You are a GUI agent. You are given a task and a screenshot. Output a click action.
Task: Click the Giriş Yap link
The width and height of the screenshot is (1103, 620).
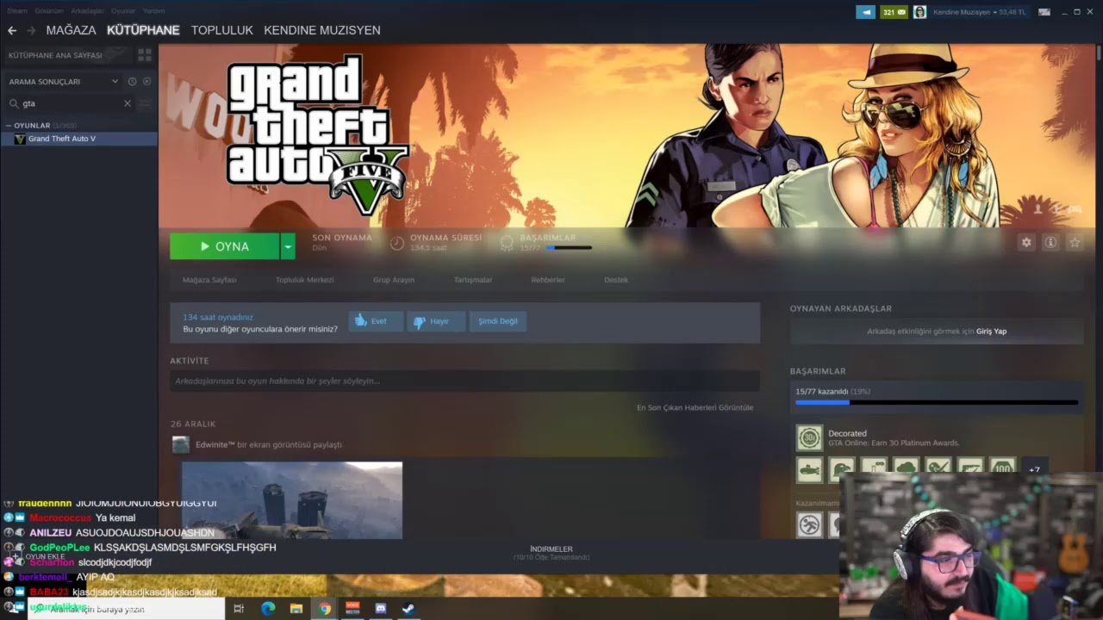tap(991, 332)
